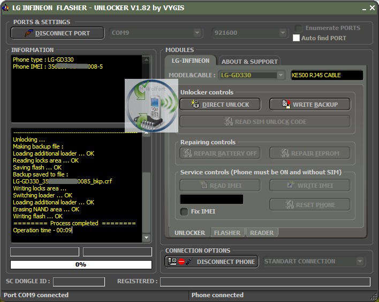Click the WRITE IMEI button
Screen dimensions: 379x302
pyautogui.click(x=310, y=185)
